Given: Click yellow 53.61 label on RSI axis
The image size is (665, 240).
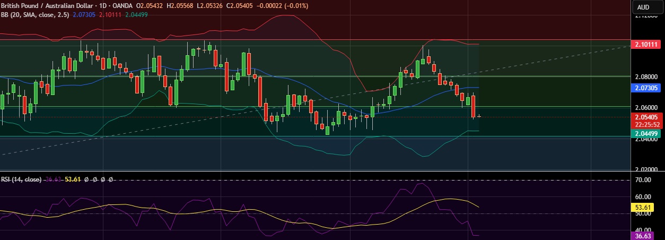Looking at the screenshot, I should click(643, 207).
